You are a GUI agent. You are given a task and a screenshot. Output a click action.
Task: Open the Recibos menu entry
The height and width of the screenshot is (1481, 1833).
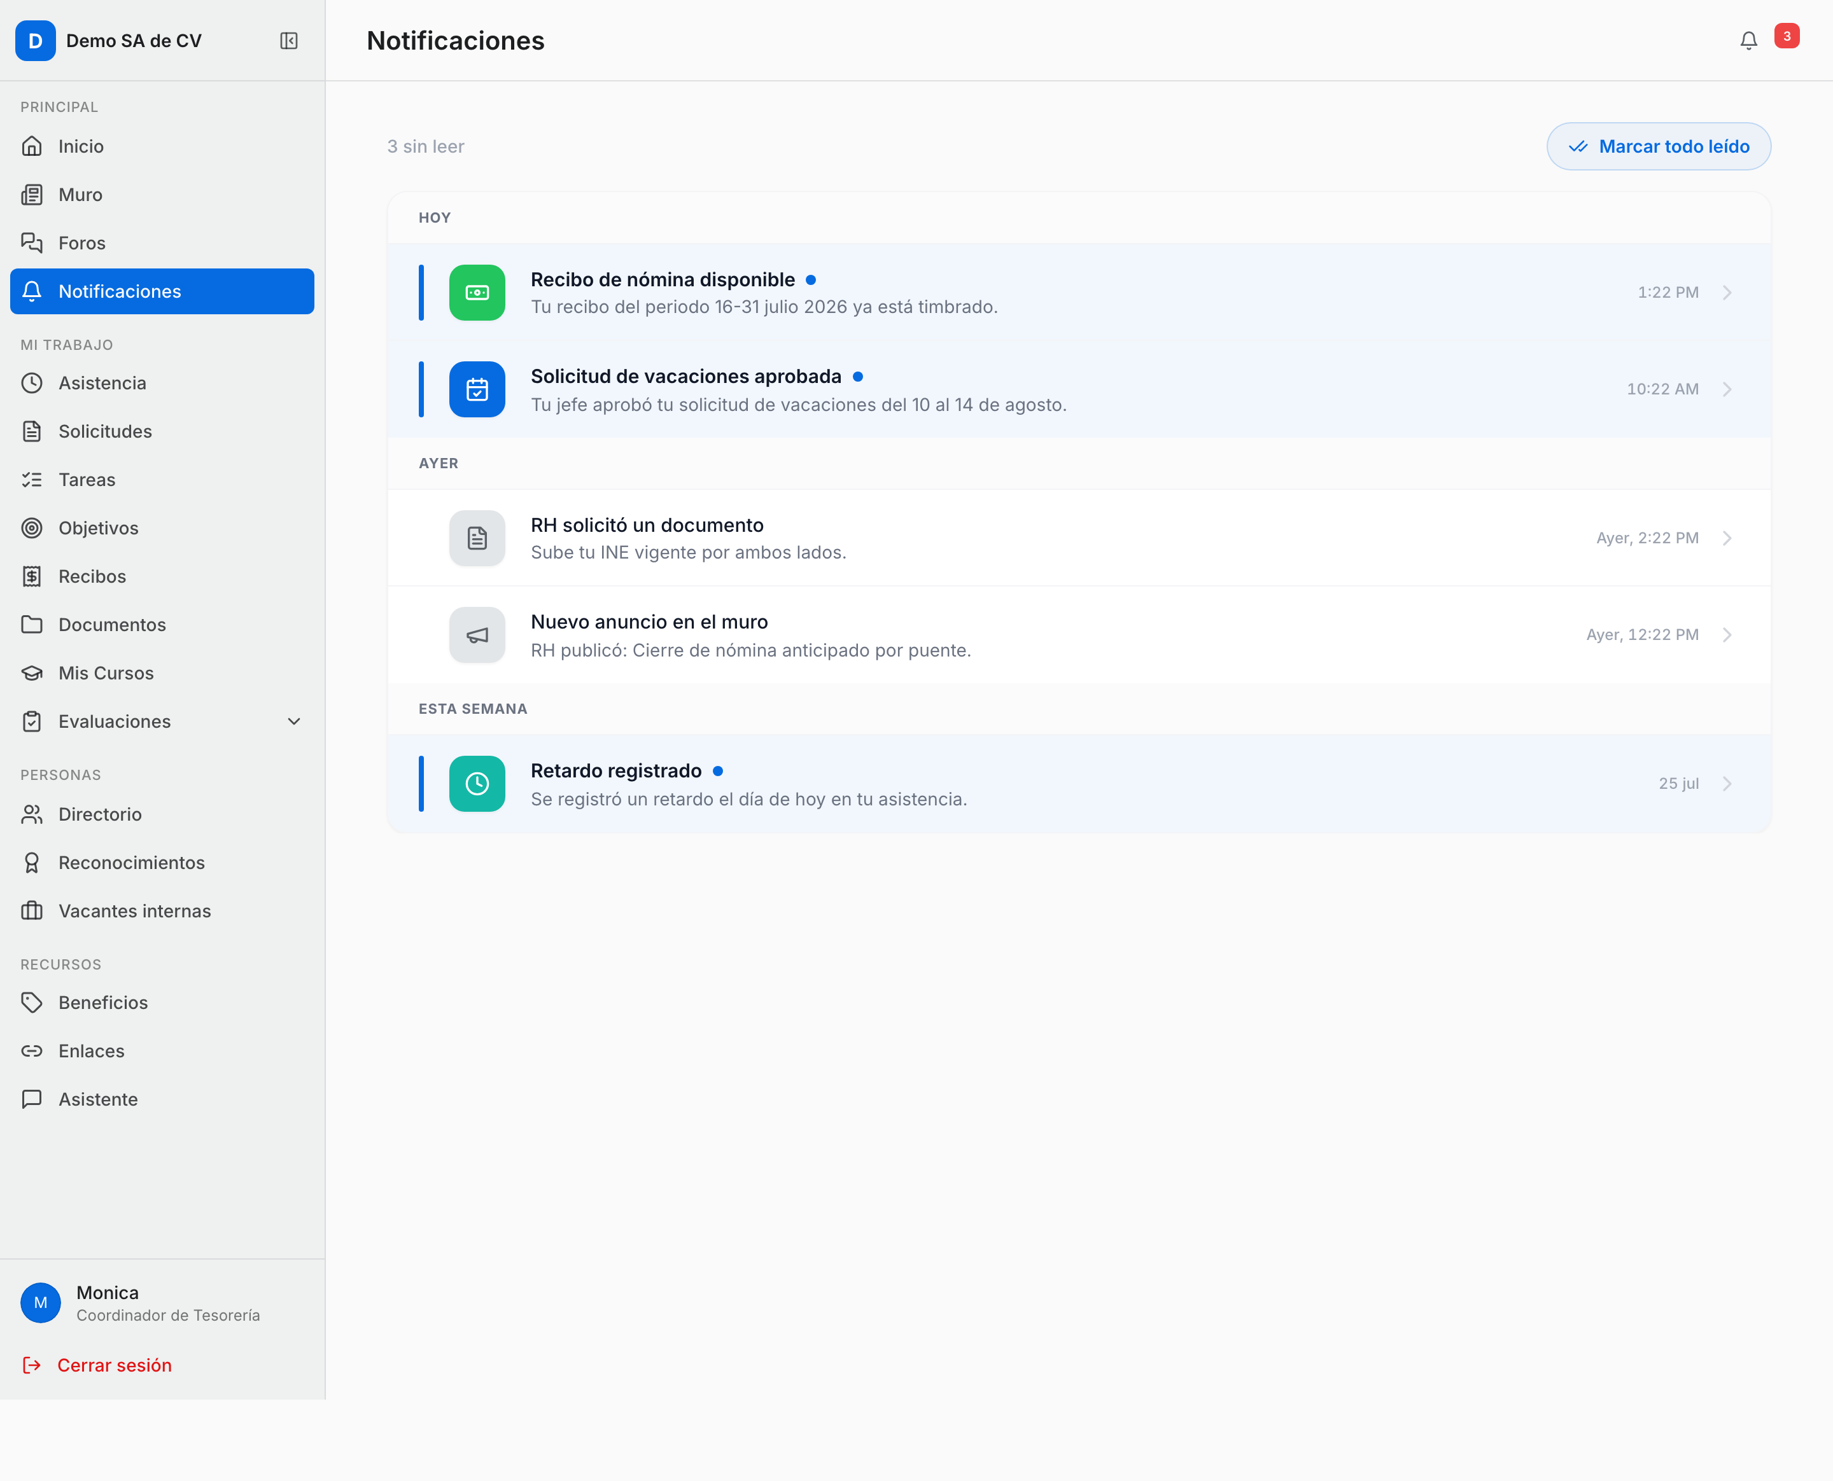pos(162,577)
